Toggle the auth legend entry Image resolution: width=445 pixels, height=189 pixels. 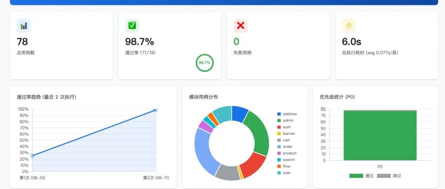(284, 127)
